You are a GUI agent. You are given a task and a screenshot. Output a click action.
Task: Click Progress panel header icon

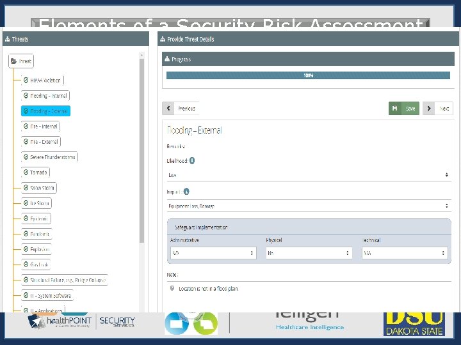[x=167, y=59]
